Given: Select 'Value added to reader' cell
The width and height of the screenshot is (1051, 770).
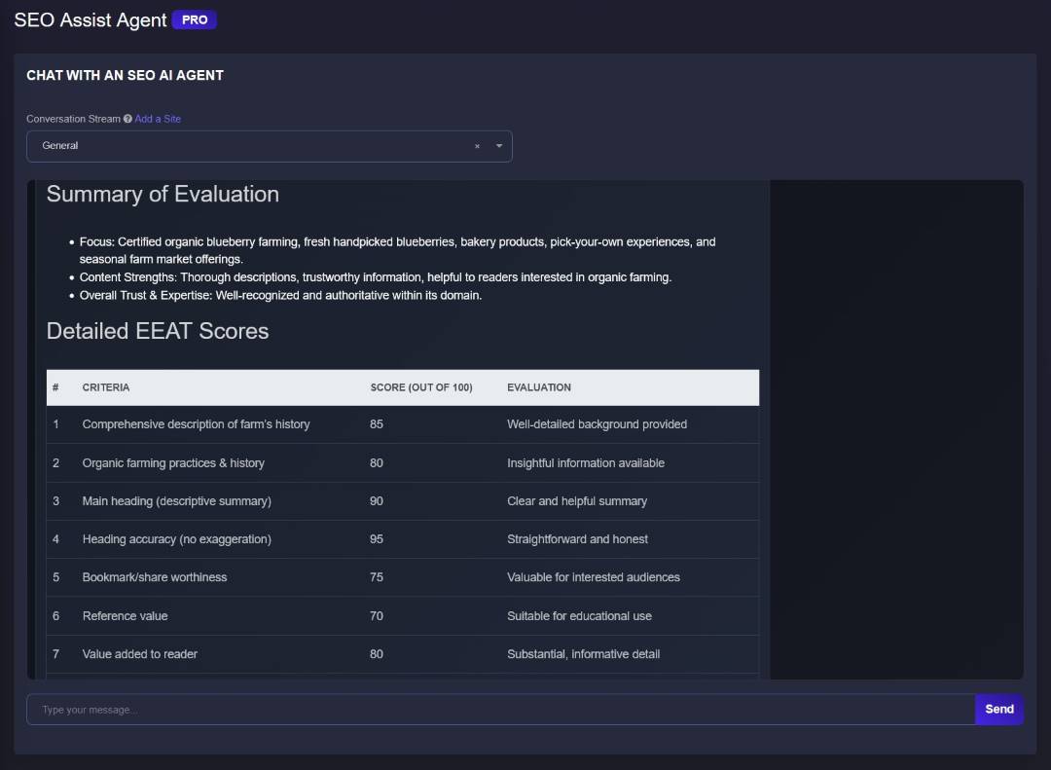Looking at the screenshot, I should click(x=139, y=654).
